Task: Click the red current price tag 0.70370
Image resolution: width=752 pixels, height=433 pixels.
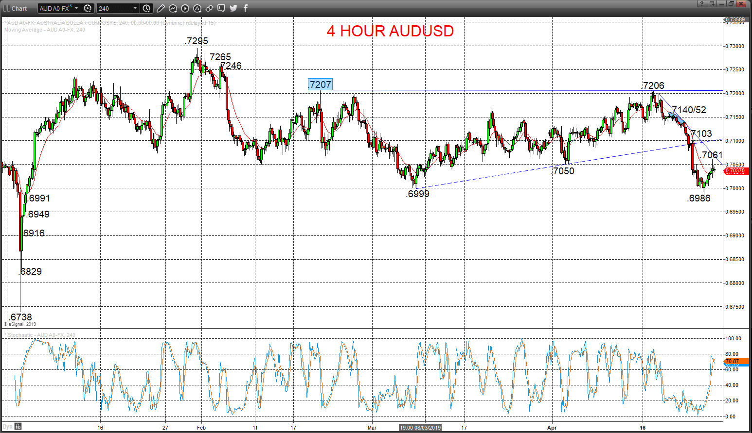Action: [737, 171]
